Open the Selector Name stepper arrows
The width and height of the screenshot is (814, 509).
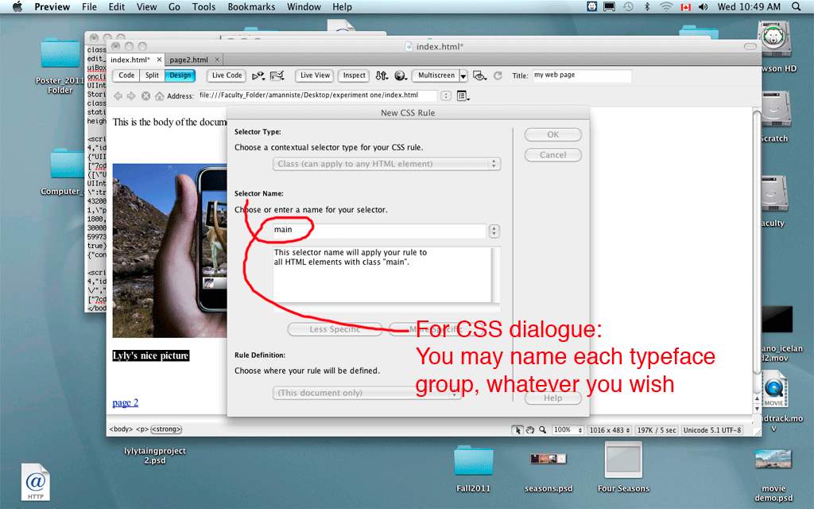point(494,231)
